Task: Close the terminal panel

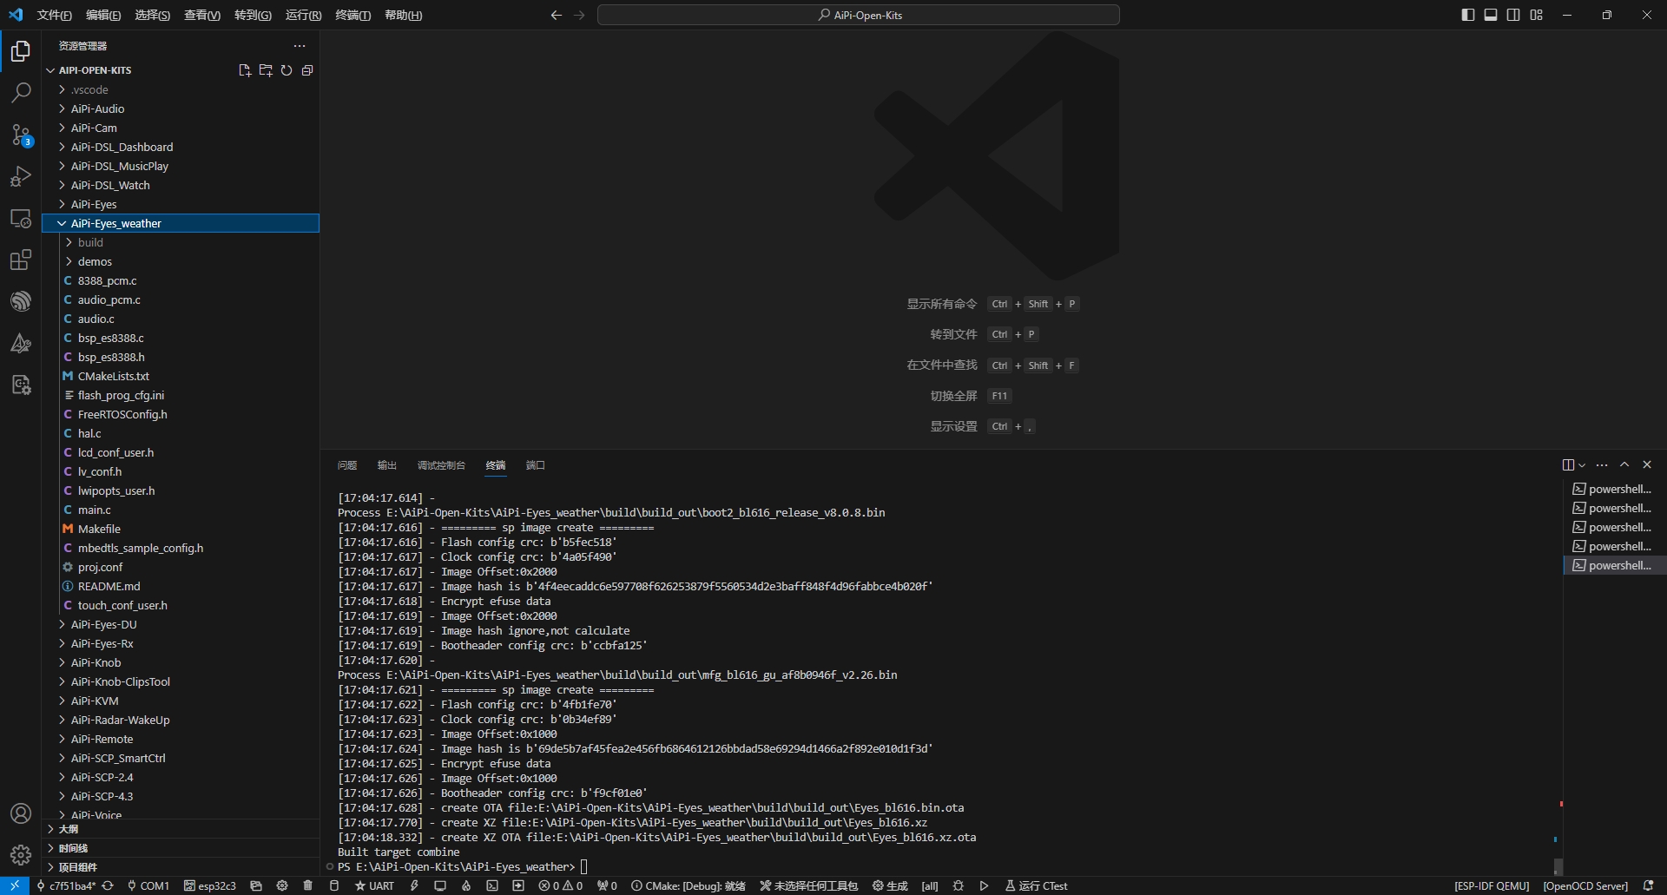Action: [x=1647, y=465]
